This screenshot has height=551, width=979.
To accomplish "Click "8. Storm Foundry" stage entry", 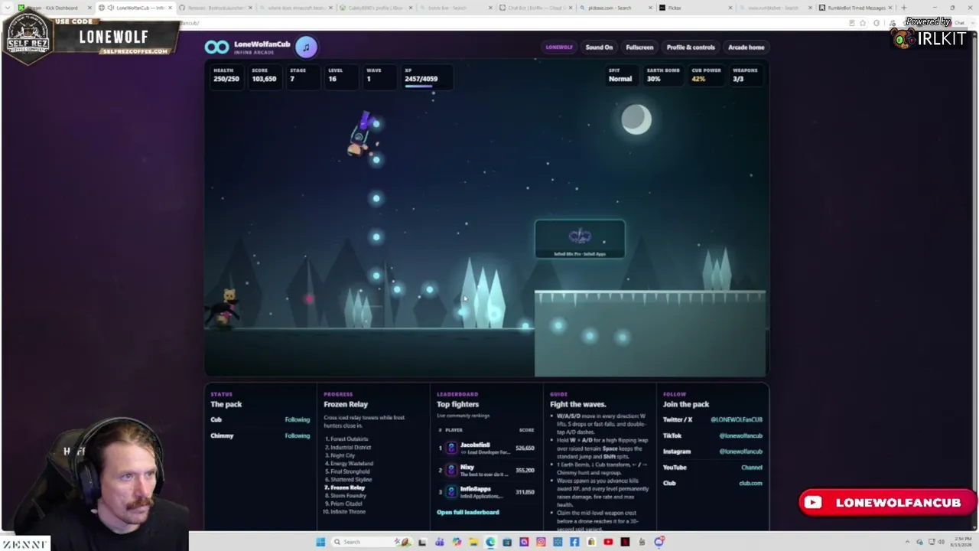I will coord(345,496).
